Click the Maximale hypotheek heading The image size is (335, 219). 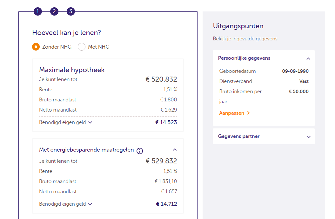(x=72, y=70)
